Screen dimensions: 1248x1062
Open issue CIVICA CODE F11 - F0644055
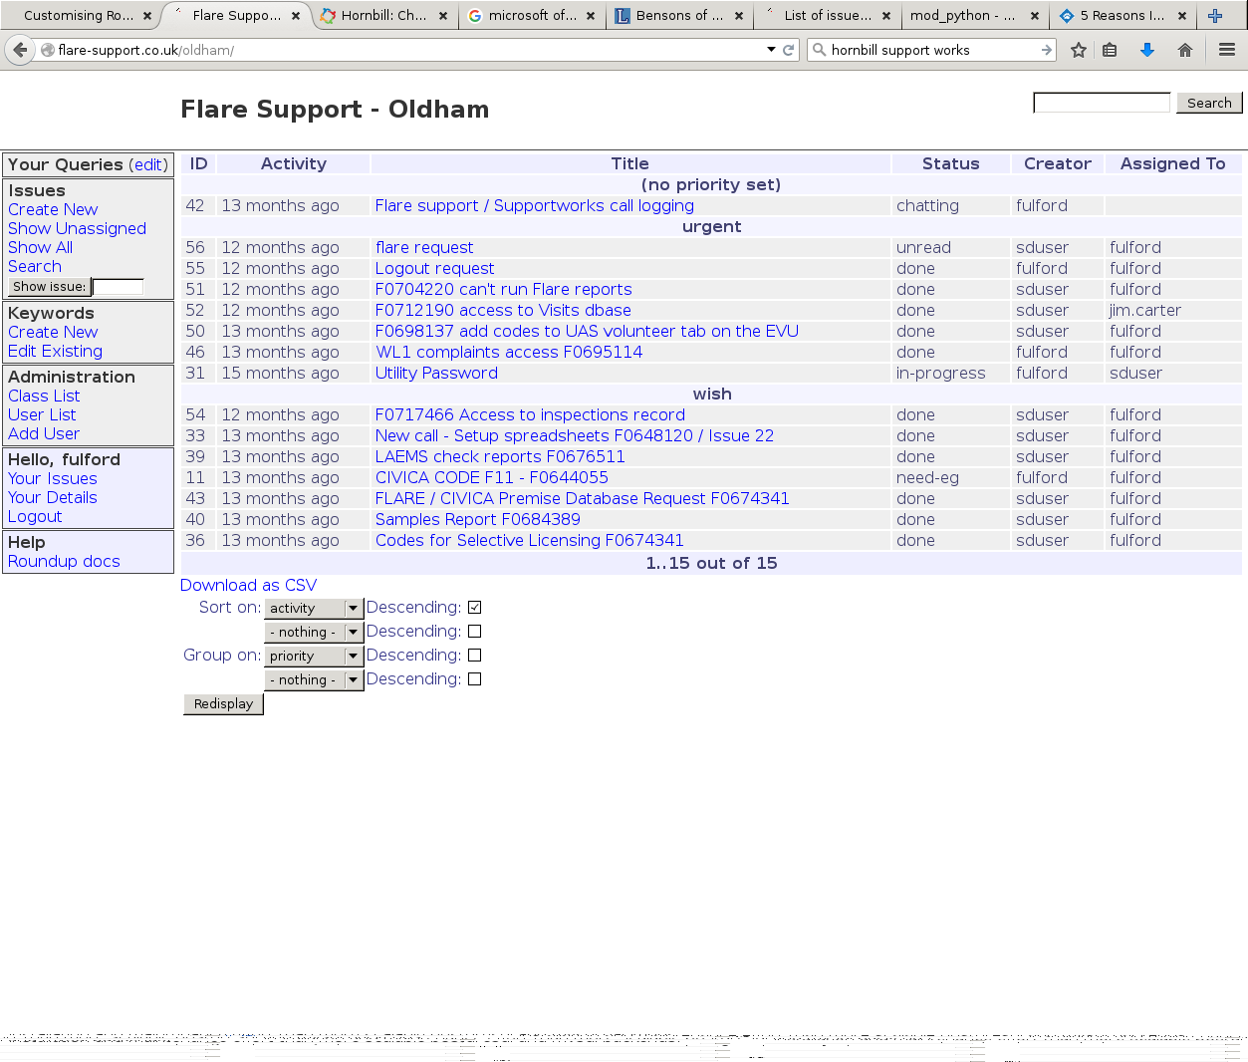(x=492, y=477)
